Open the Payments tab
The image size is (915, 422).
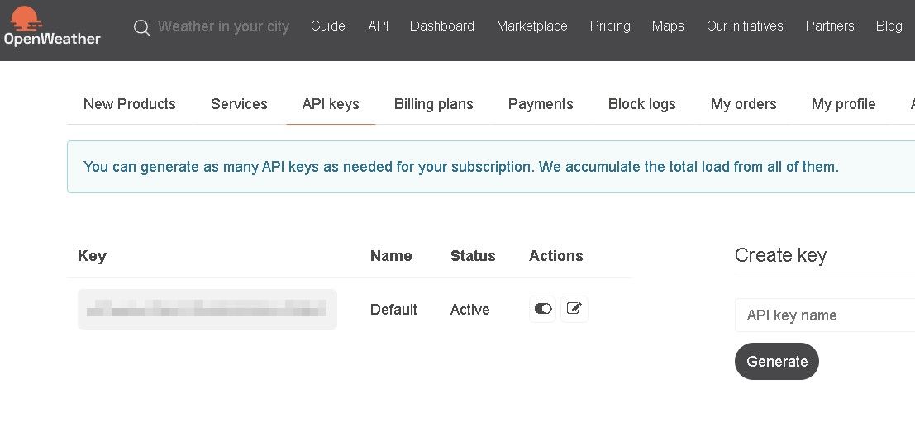541,104
